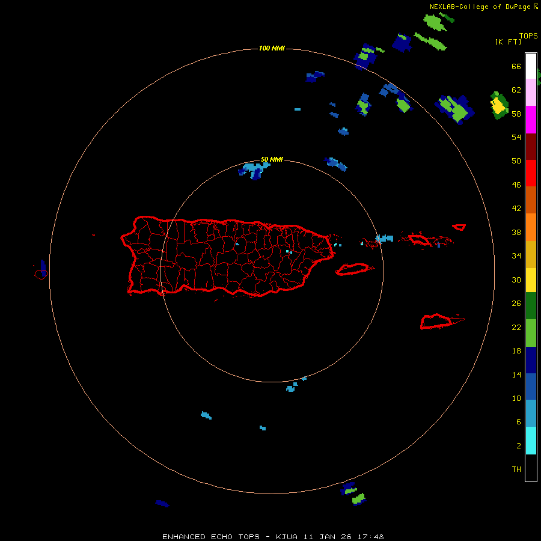Click the light blue echo under 50 NMI label

coord(255,171)
